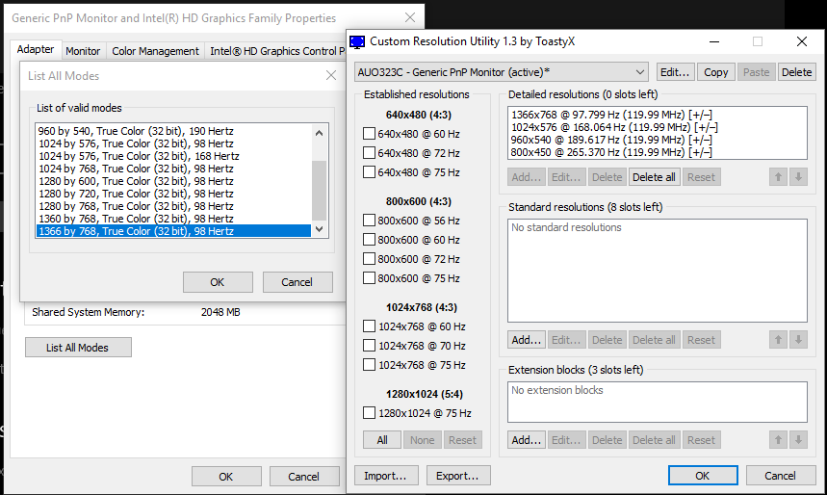827x495 pixels.
Task: Select 1280 by 768, 98 Hertz mode
Action: click(x=173, y=206)
